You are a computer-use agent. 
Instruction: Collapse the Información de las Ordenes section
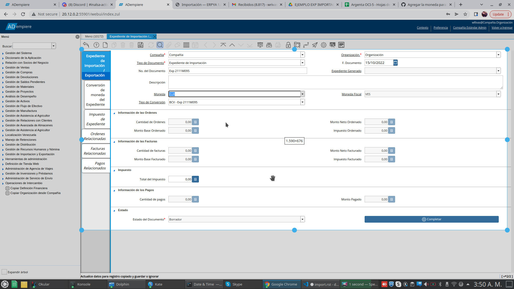click(x=114, y=113)
